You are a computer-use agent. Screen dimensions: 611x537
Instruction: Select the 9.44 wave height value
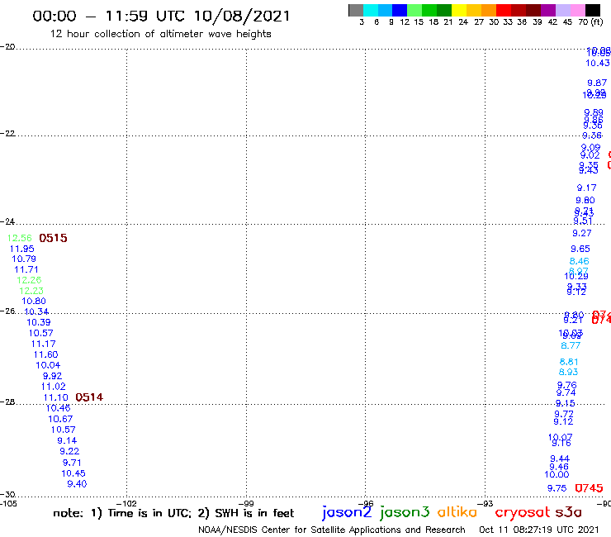[560, 459]
